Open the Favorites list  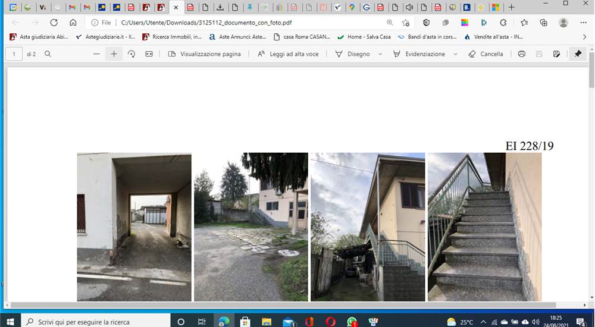(x=524, y=23)
